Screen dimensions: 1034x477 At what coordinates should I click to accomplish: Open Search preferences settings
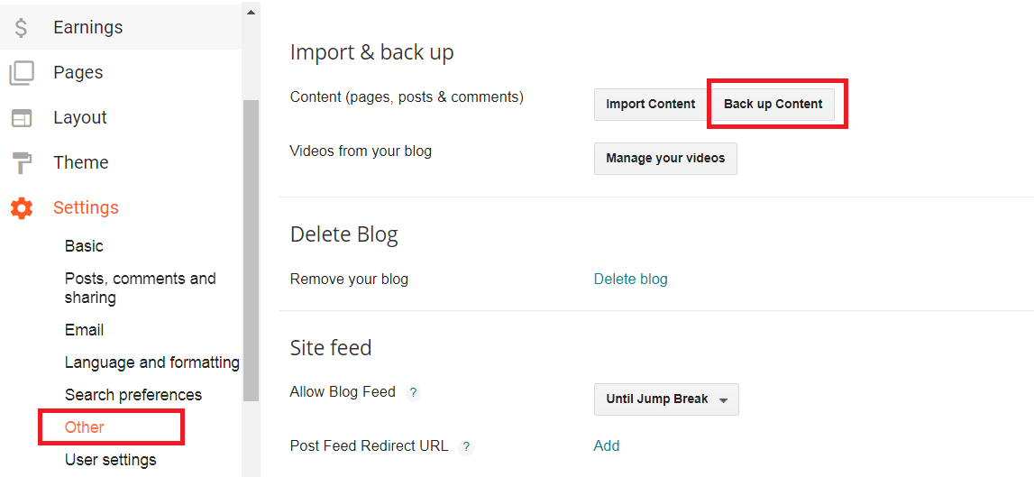[x=133, y=395]
